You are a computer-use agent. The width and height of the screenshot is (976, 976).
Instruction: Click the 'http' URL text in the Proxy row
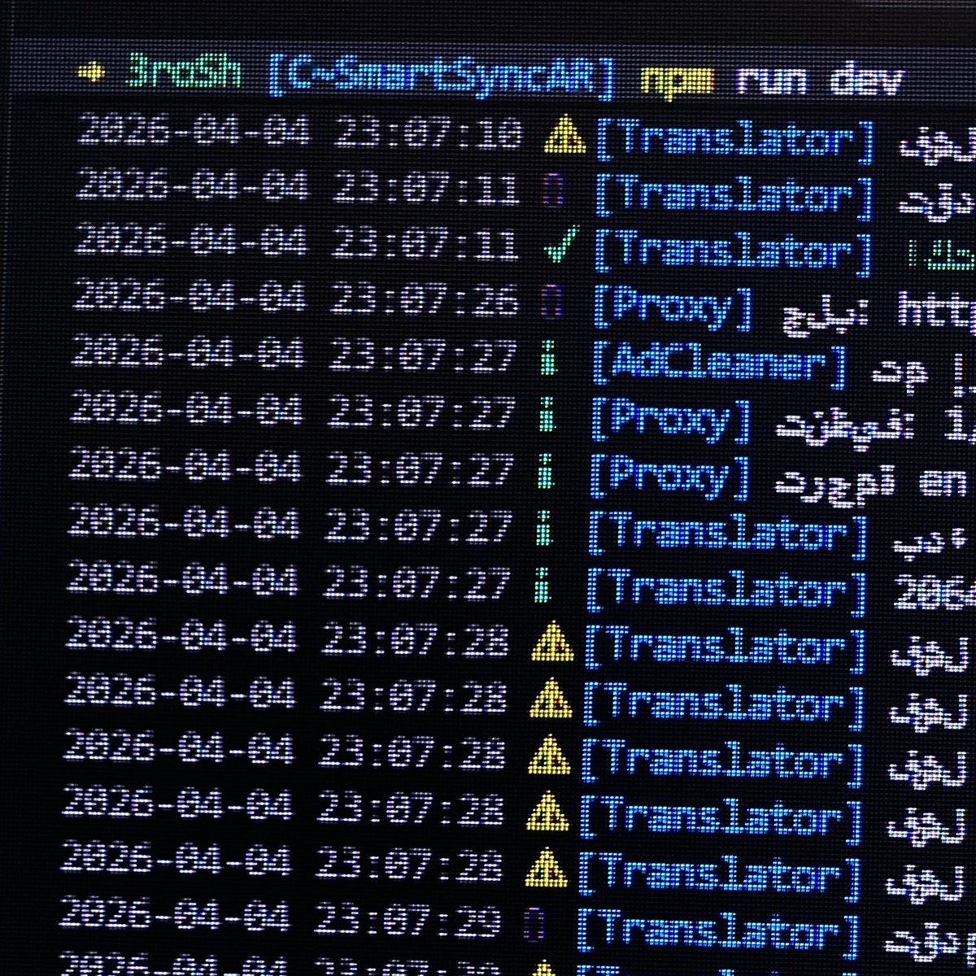click(x=935, y=310)
